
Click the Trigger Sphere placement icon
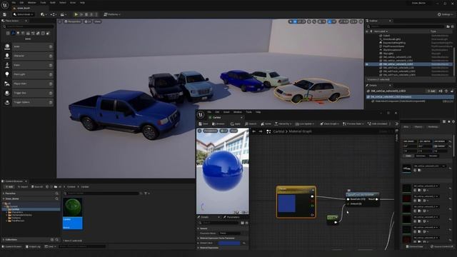[x=7, y=103]
